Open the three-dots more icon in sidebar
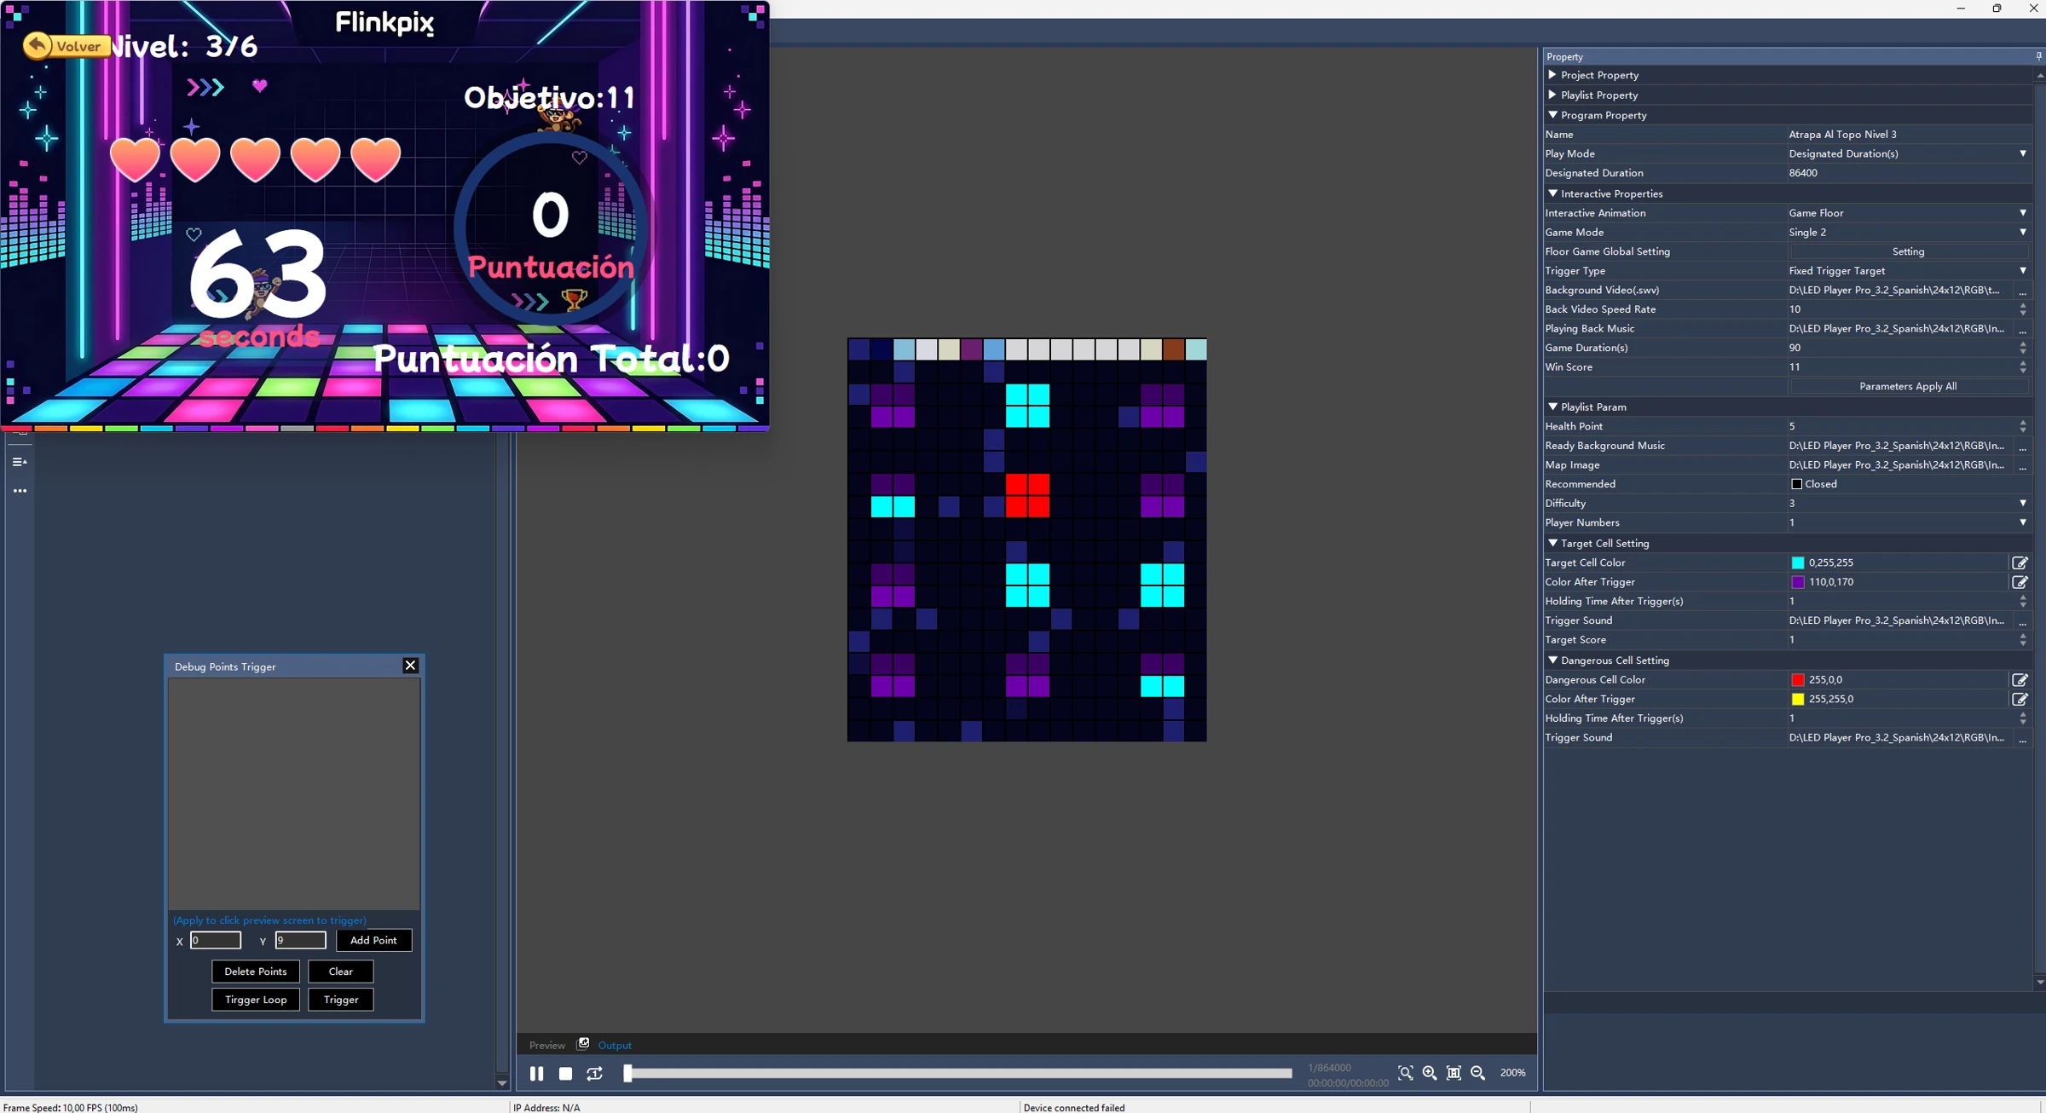 click(20, 491)
